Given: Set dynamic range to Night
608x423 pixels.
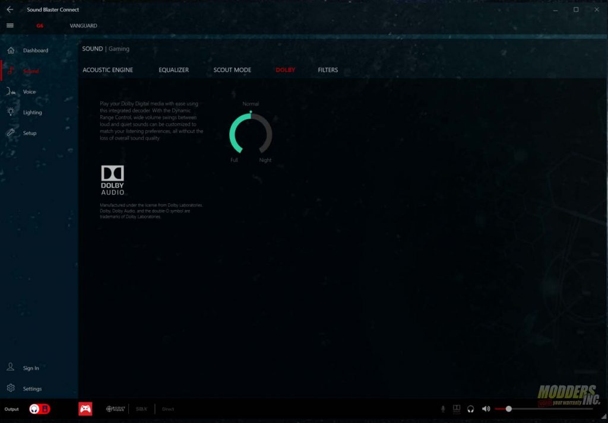Looking at the screenshot, I should (x=265, y=160).
